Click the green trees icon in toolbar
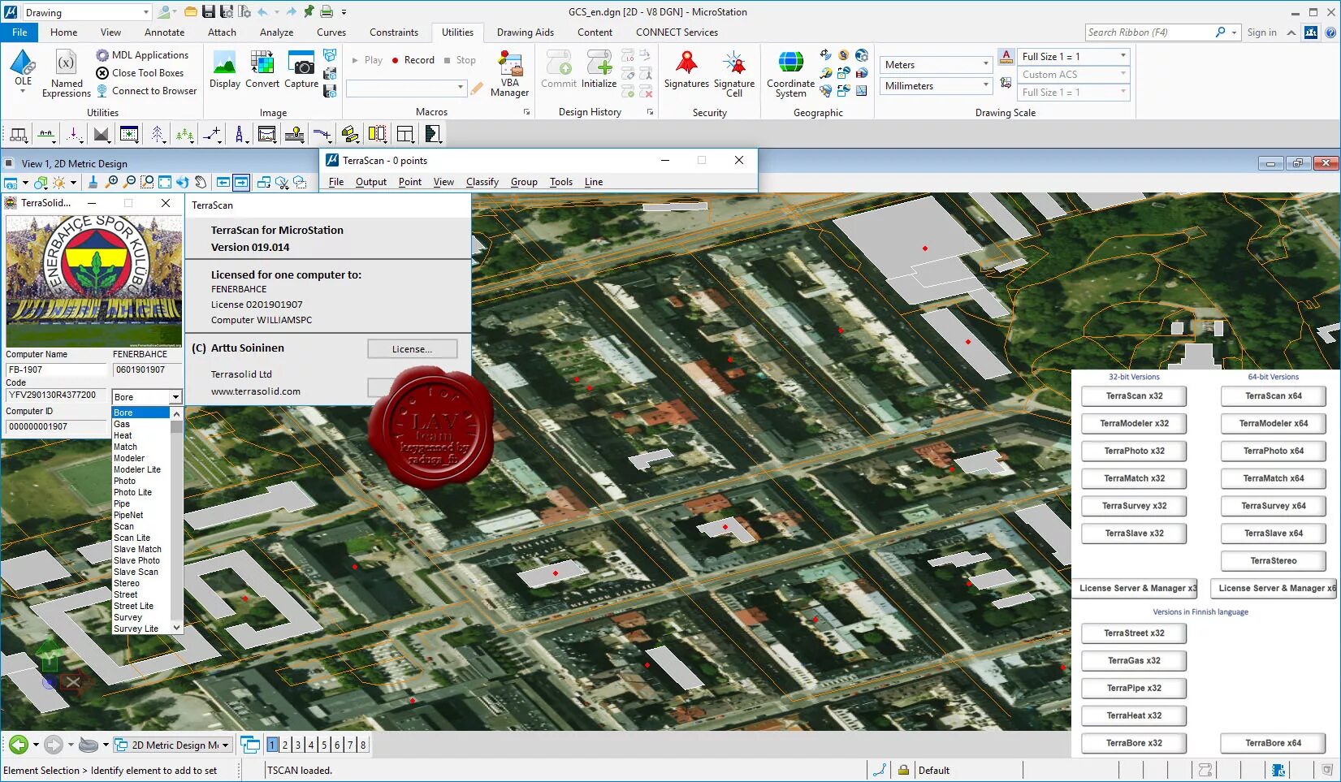The image size is (1341, 782). point(184,134)
